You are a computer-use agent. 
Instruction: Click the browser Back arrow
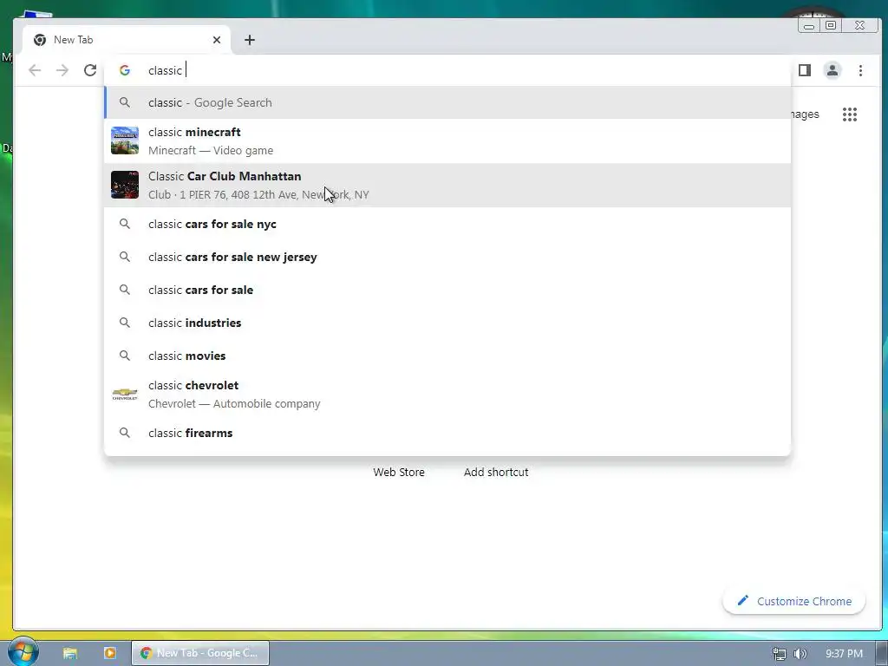(x=35, y=70)
